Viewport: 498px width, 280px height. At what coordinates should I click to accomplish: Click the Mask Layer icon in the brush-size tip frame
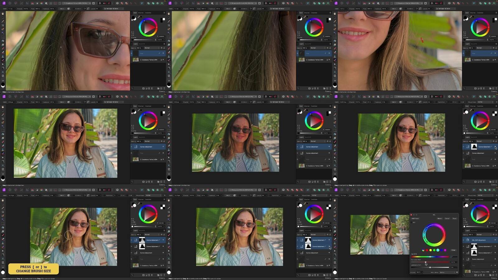(x=143, y=275)
